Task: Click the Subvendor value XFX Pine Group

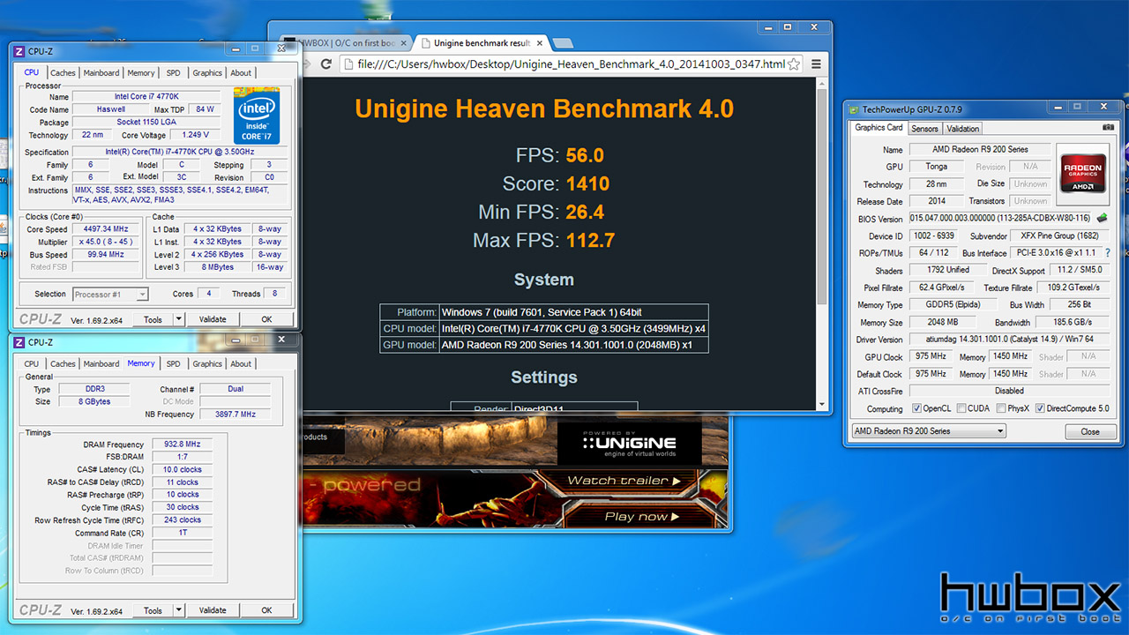Action: click(x=1058, y=236)
